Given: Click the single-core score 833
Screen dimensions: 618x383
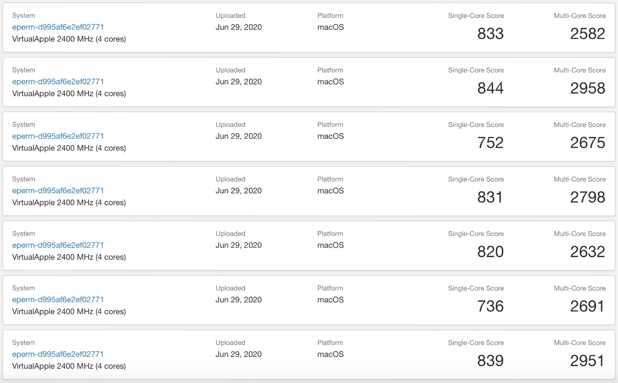Looking at the screenshot, I should (x=490, y=34).
